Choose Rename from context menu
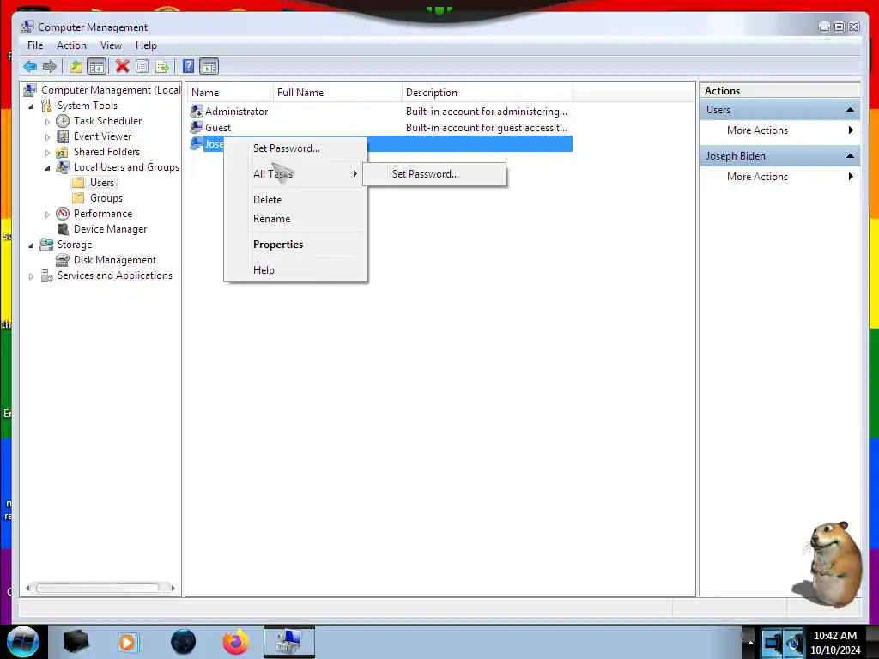This screenshot has width=879, height=659. click(295, 219)
